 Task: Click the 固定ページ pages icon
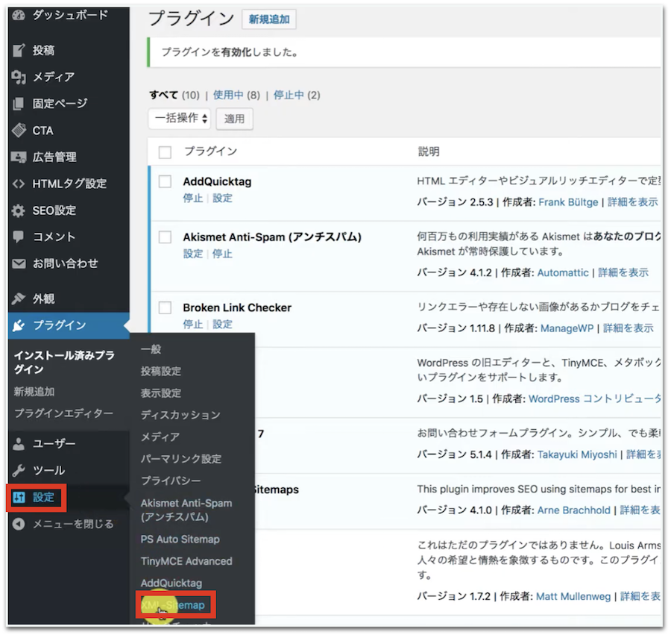click(x=19, y=104)
